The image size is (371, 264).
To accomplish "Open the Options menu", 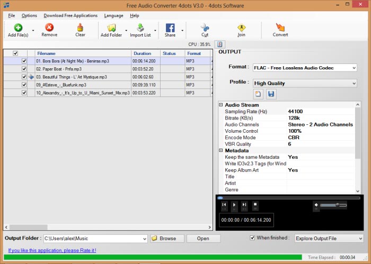I will coord(29,15).
